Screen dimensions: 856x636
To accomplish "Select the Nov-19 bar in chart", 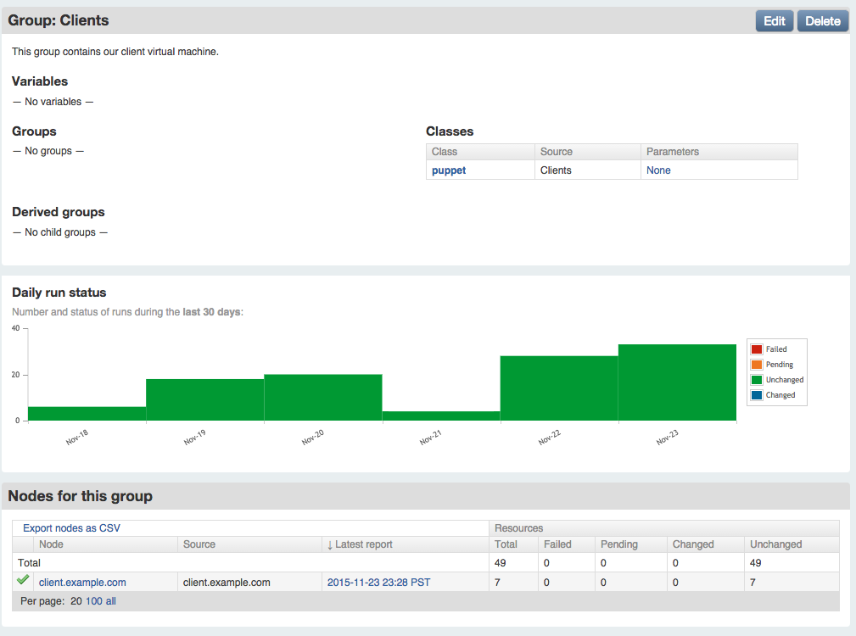I will point(204,400).
